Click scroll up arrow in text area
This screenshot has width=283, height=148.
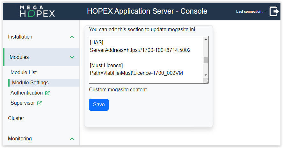coord(206,39)
